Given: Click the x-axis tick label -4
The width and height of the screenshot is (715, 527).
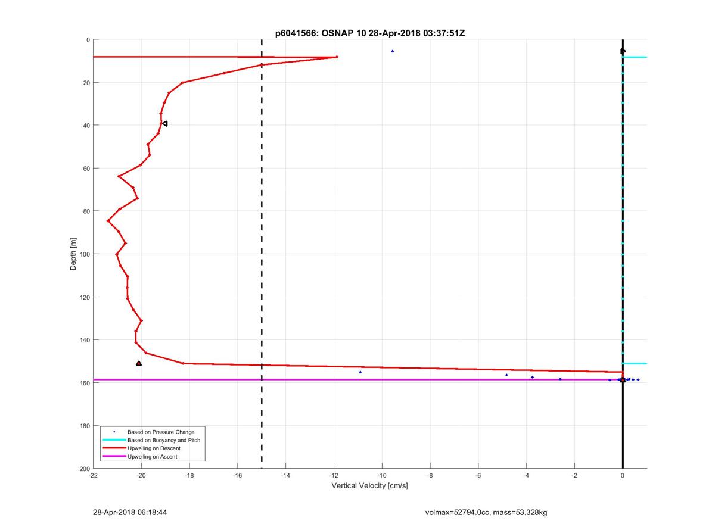Looking at the screenshot, I should tap(526, 476).
